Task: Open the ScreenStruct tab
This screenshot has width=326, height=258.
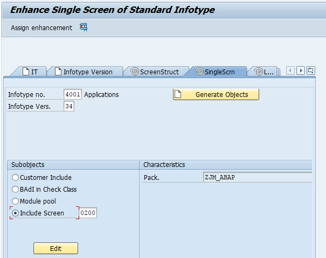Action: pos(159,72)
